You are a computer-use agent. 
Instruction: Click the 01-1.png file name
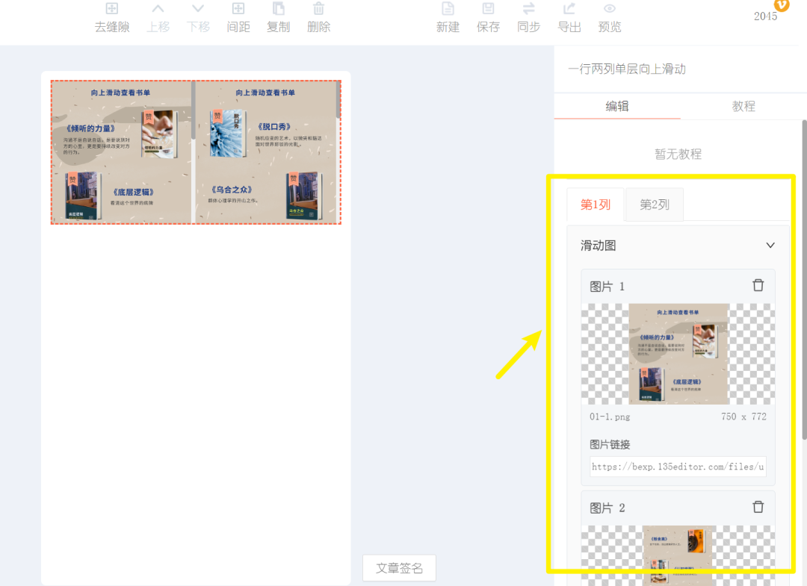pyautogui.click(x=610, y=417)
